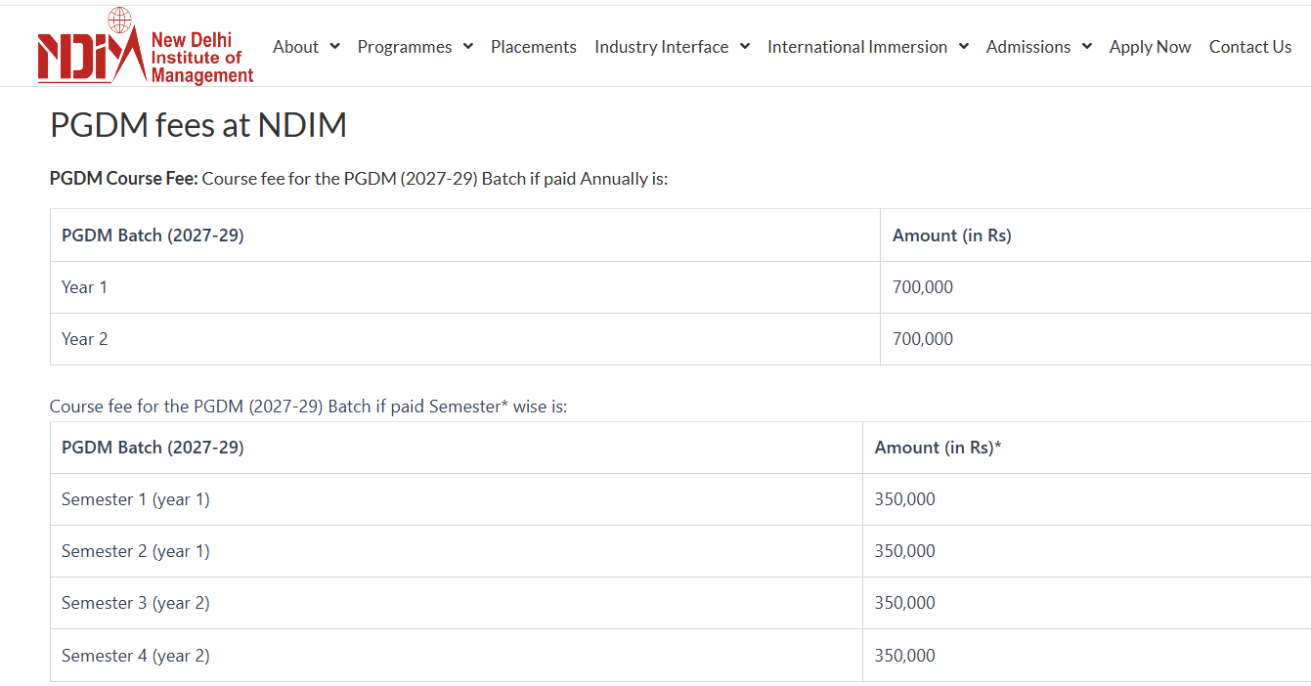Select the 'Amount (in Rs)*' semester table header
Image resolution: width=1311 pixels, height=686 pixels.
[x=939, y=448]
